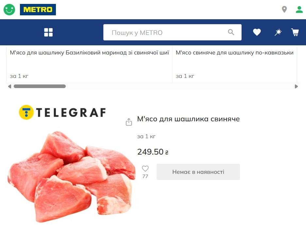The width and height of the screenshot is (306, 226).
Task: Focus the 'Пошук у METRO' search field
Action: pos(167,33)
